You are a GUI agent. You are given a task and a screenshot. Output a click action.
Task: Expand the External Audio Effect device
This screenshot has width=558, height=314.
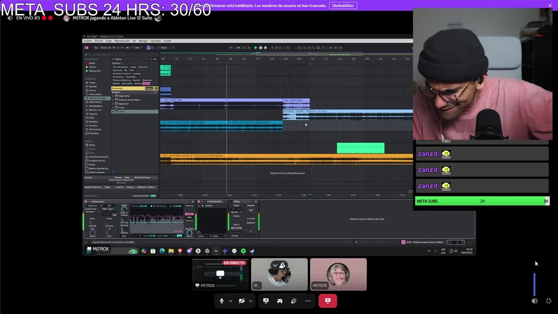(x=113, y=100)
